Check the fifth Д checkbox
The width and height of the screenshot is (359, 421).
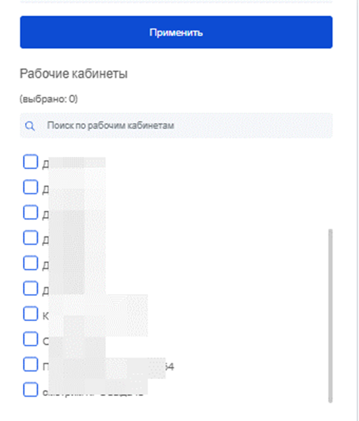pyautogui.click(x=30, y=263)
